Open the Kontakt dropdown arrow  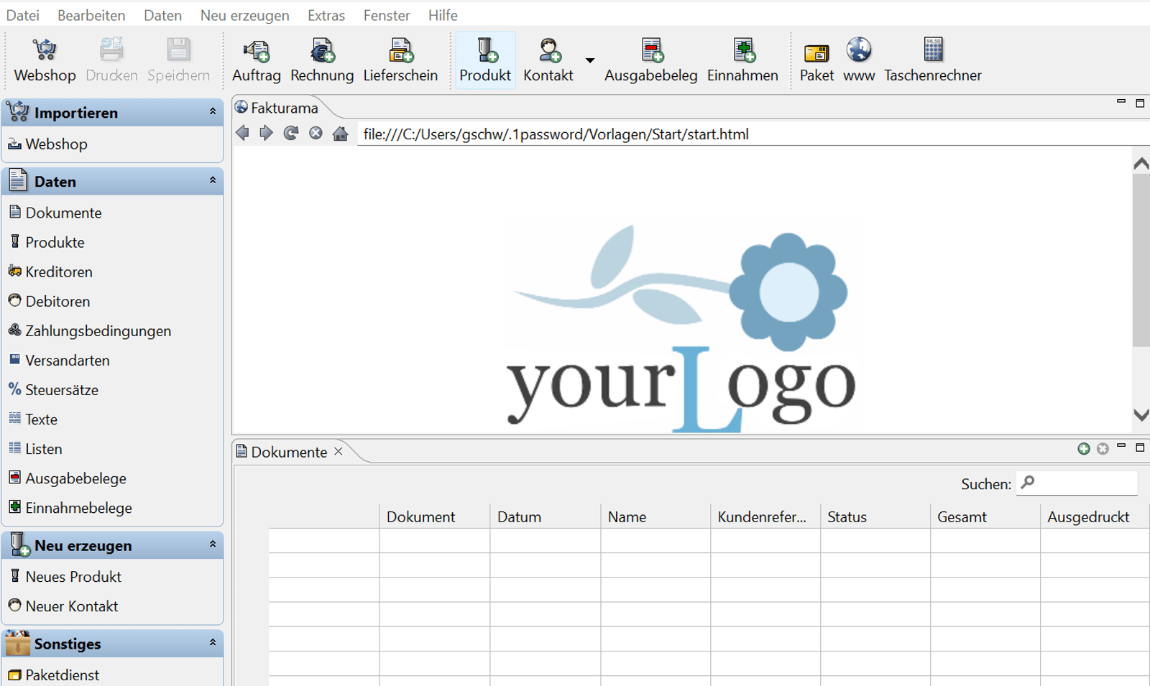click(590, 61)
